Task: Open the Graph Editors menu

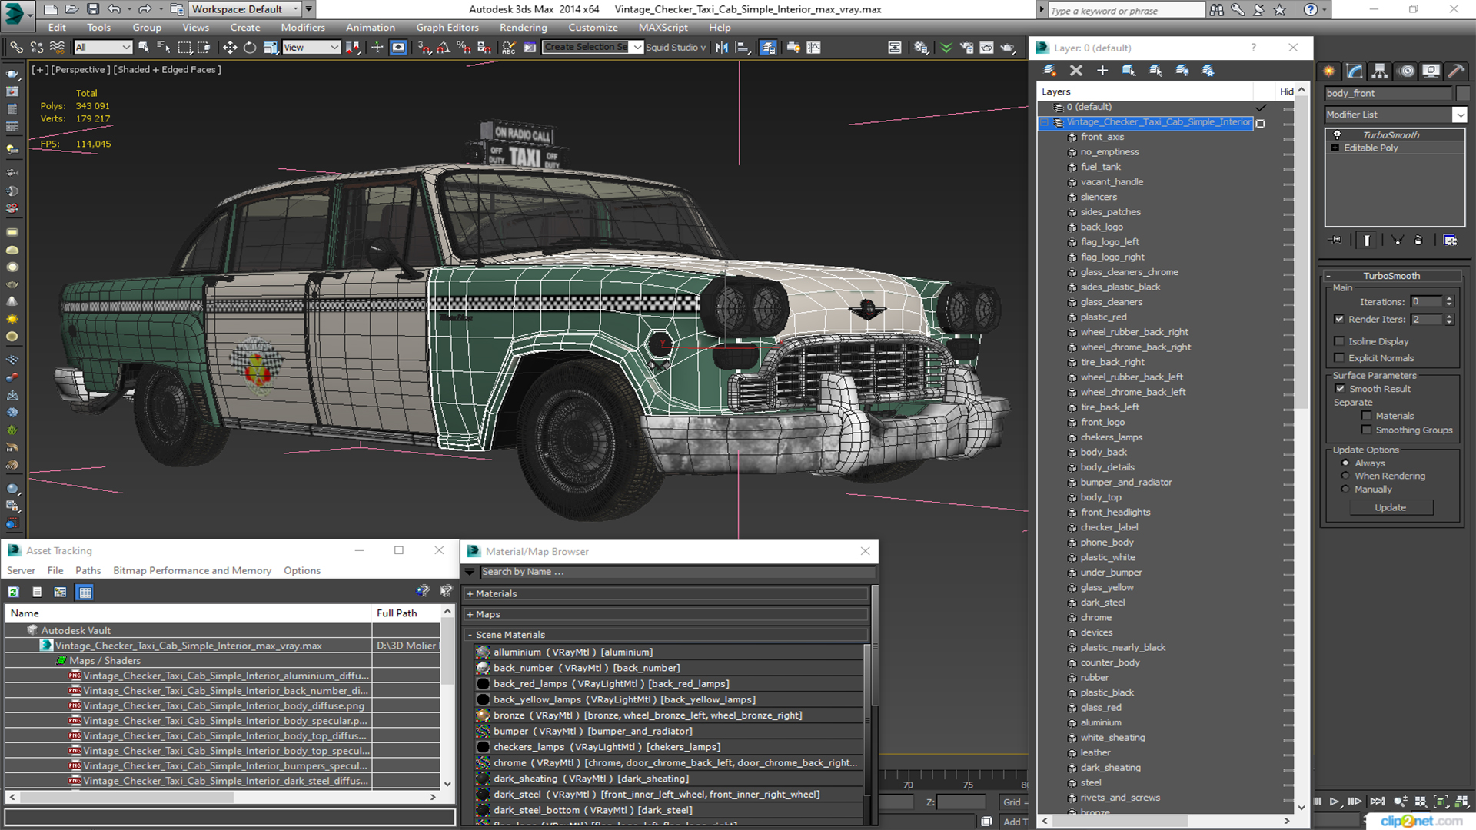Action: [x=447, y=28]
